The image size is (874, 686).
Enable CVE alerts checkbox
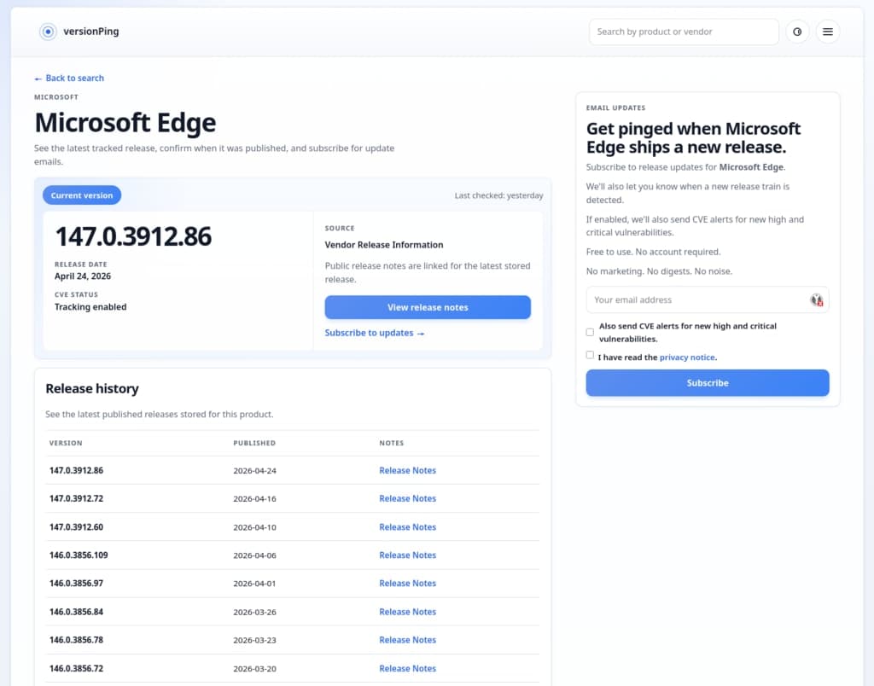[x=590, y=332]
